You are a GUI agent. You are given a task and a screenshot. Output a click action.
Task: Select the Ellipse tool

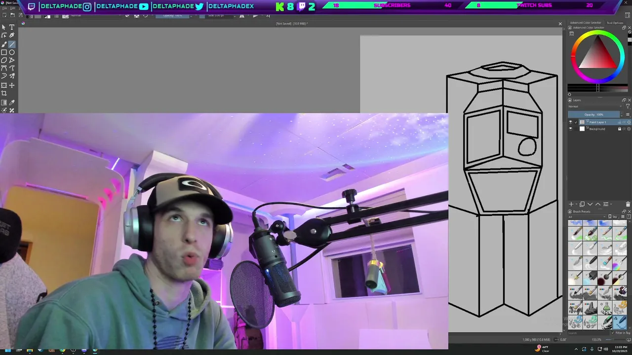point(12,52)
